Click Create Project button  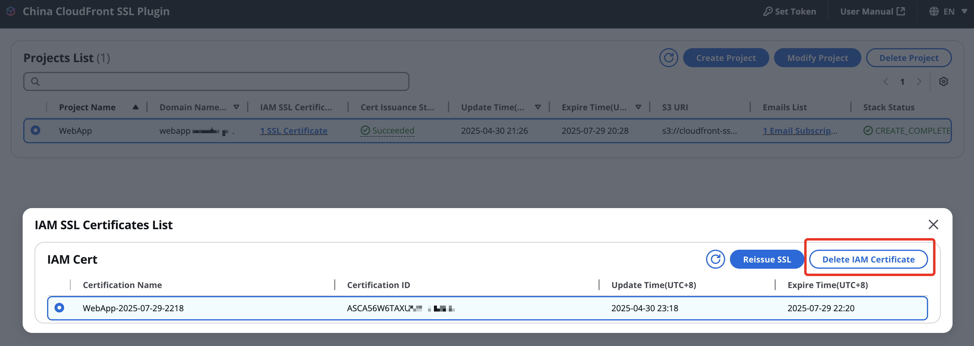pos(726,58)
